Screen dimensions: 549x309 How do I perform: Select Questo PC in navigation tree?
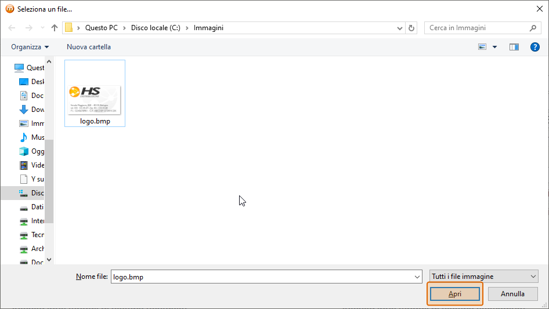30,67
